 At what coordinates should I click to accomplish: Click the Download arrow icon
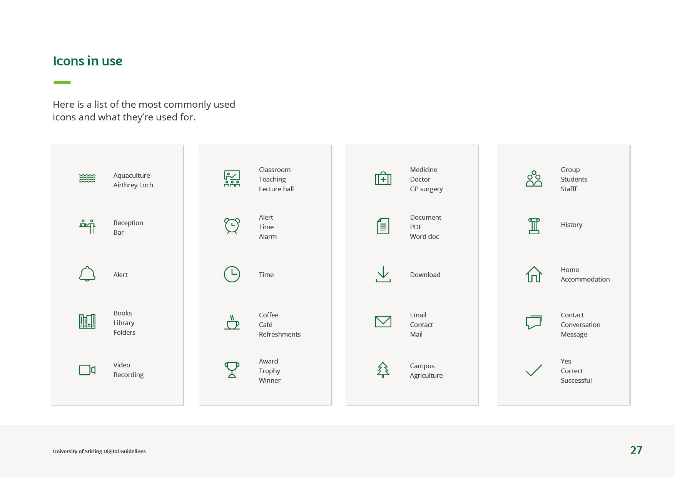coord(383,274)
